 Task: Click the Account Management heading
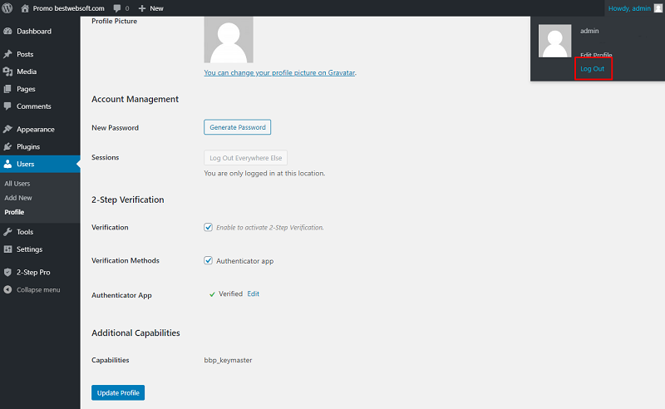click(135, 99)
